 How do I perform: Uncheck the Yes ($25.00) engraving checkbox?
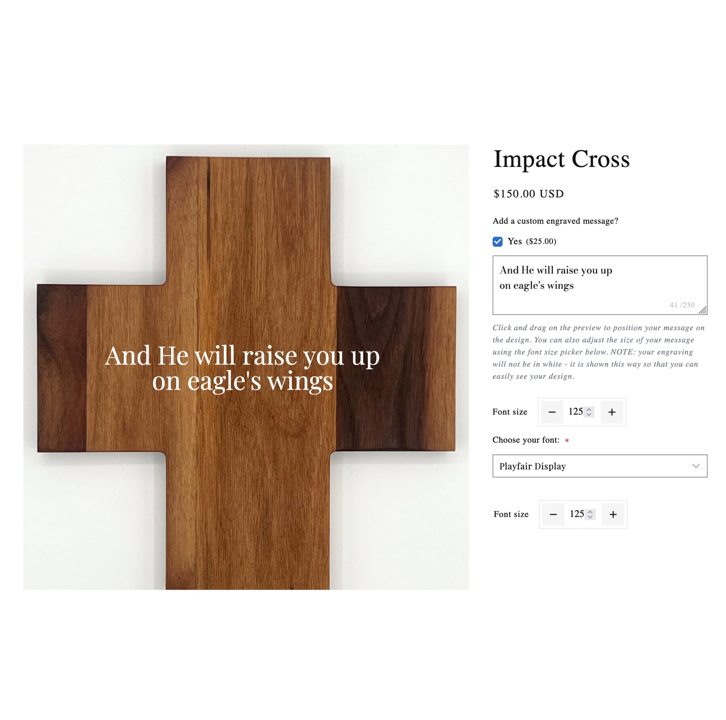pos(497,241)
